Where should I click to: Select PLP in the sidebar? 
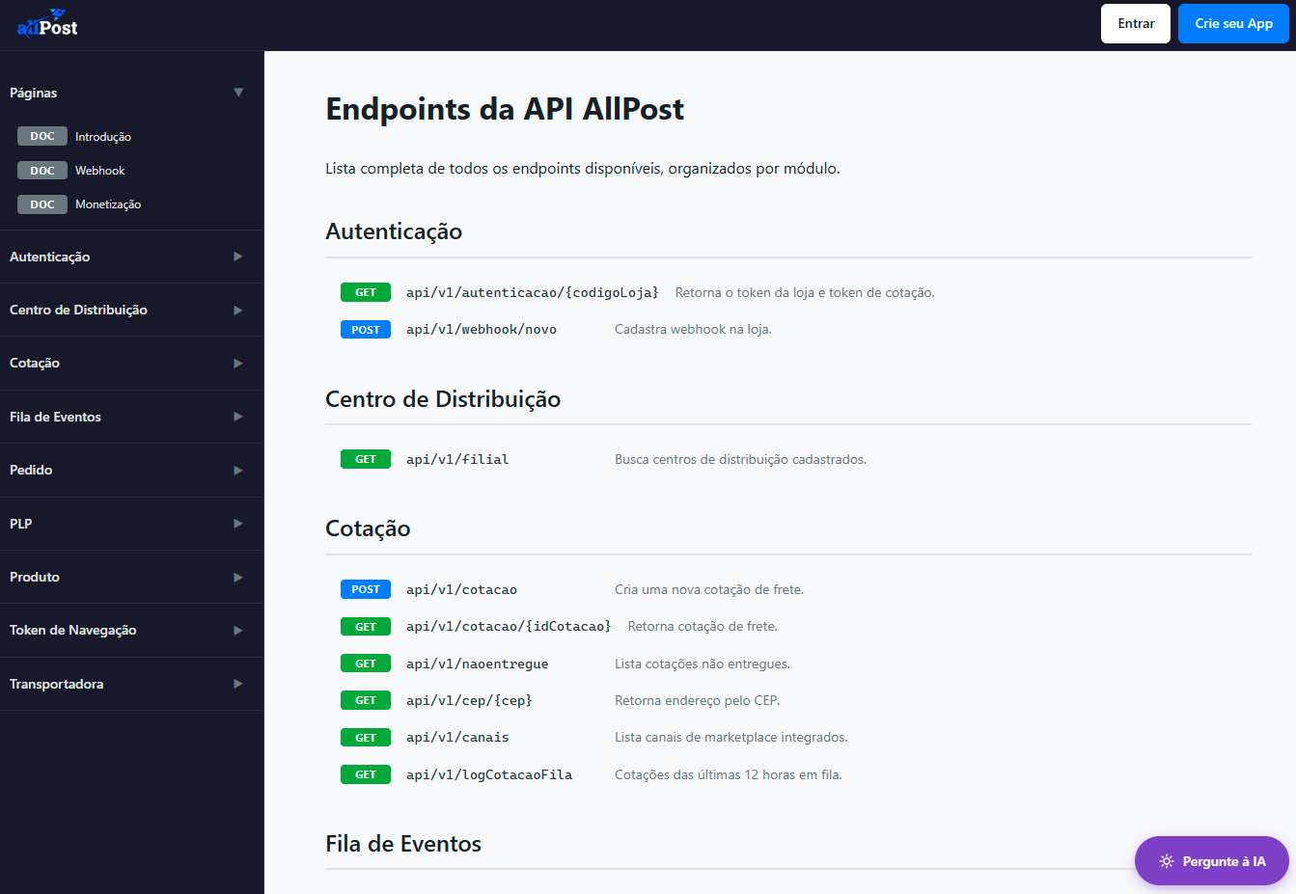tap(21, 524)
